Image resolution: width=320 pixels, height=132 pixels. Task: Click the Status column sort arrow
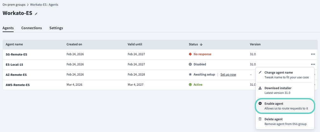(201, 44)
